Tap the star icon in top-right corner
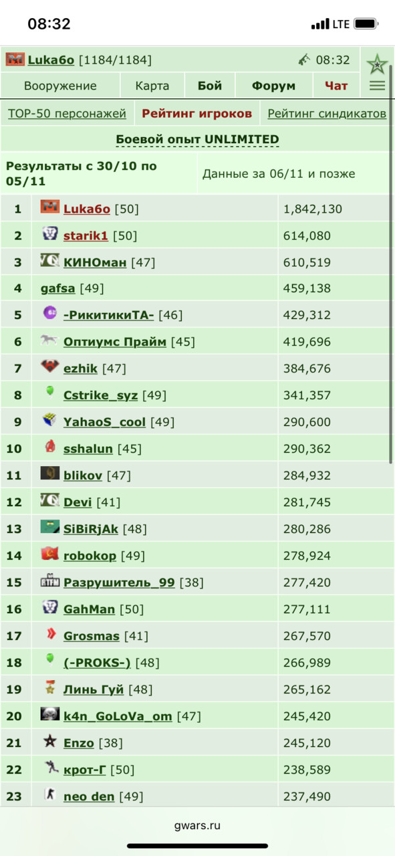 pos(377,65)
